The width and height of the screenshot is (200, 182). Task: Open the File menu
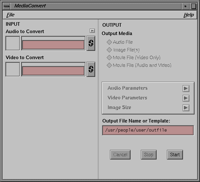coord(11,15)
